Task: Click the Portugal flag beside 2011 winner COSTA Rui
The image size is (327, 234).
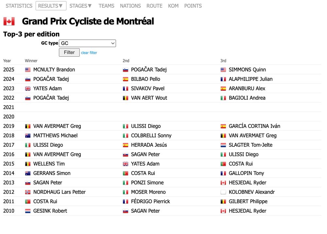Action: [28, 202]
